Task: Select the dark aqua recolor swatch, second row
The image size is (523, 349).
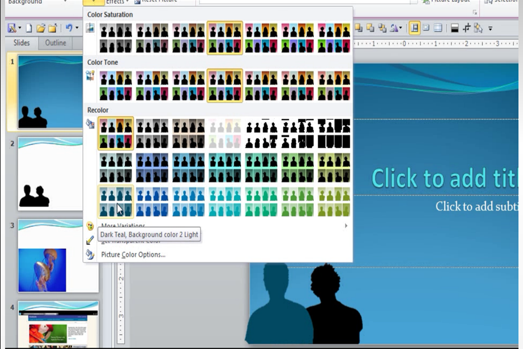Action: coord(225,167)
